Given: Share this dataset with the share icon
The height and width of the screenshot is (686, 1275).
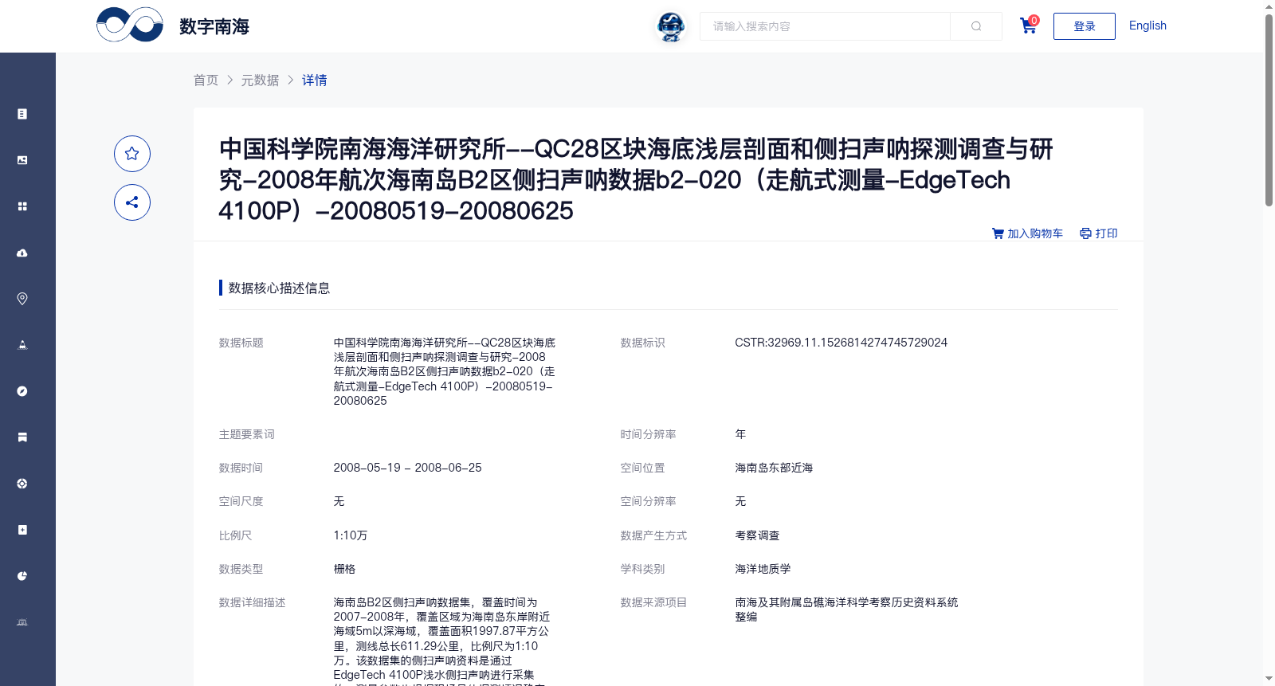Looking at the screenshot, I should 132,202.
